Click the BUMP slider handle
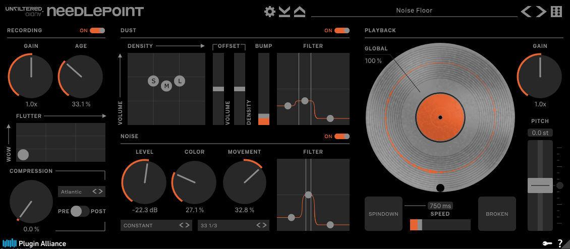The height and width of the screenshot is (249, 570). [264, 116]
